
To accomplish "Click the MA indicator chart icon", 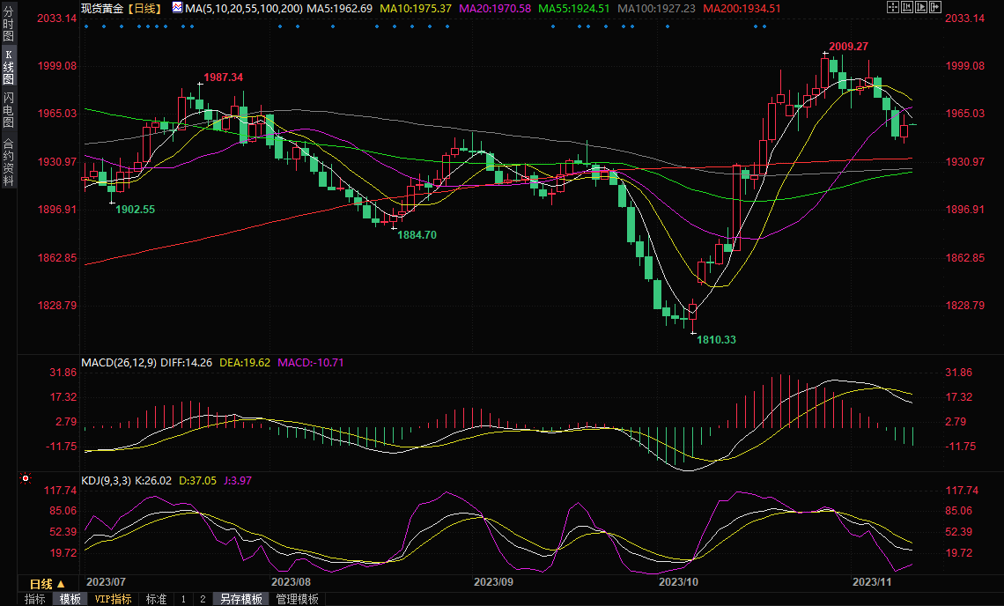I will (177, 8).
